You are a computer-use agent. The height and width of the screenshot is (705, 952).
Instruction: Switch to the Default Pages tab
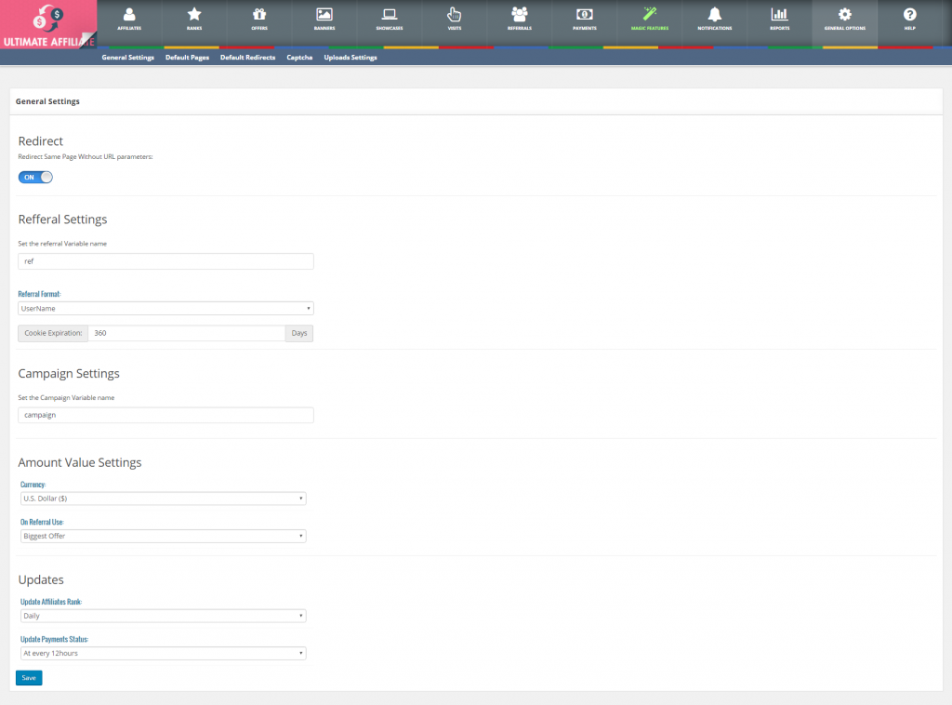[187, 57]
